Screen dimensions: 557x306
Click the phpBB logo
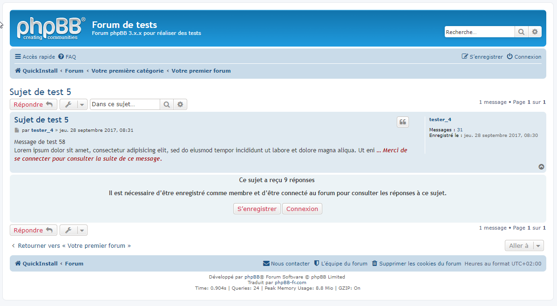pos(51,28)
